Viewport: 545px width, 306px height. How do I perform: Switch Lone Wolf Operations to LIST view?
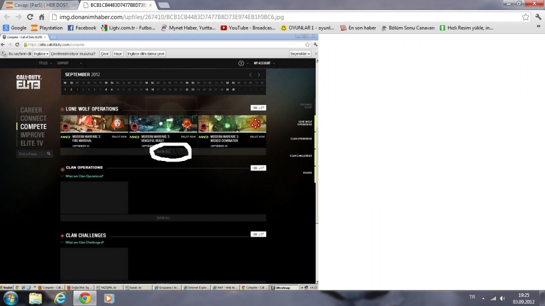point(258,108)
